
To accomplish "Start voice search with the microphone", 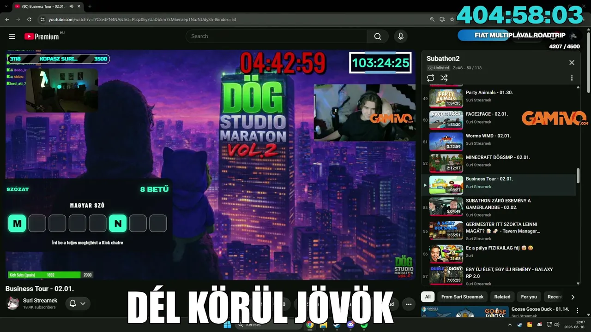I will [x=400, y=36].
